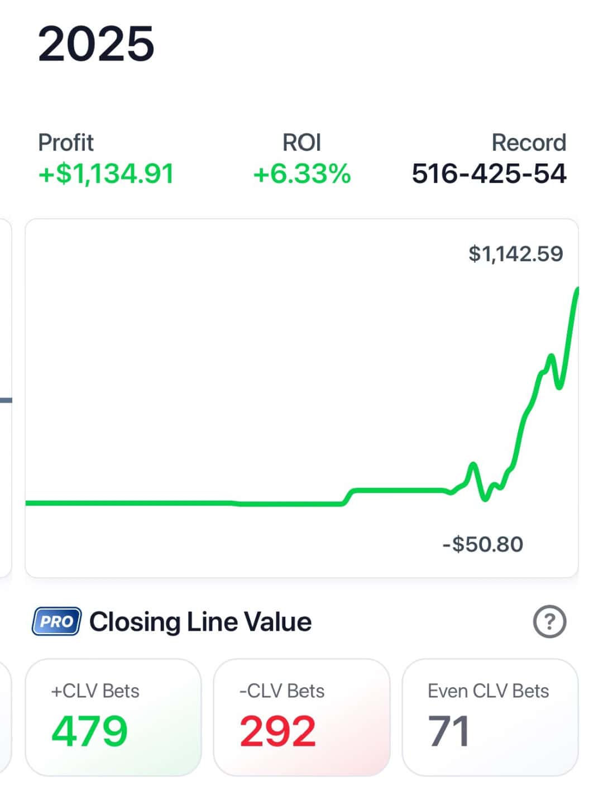Tap the Record label
This screenshot has height=786, width=603.
point(529,142)
